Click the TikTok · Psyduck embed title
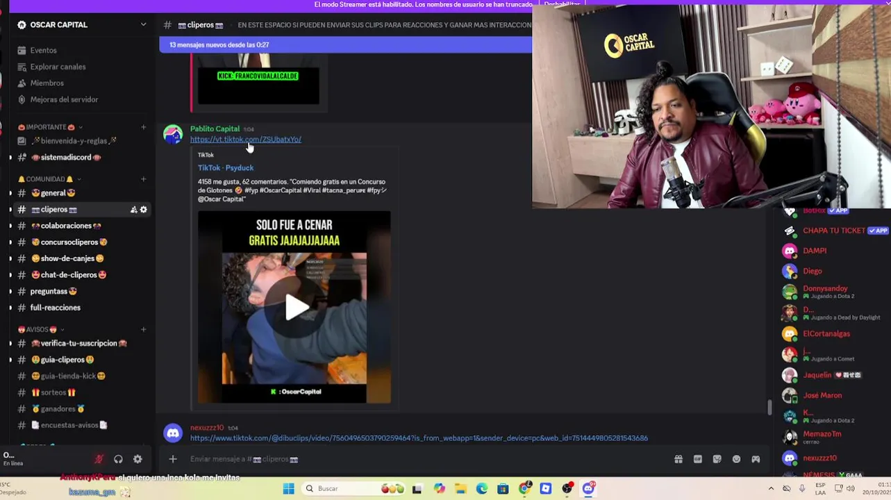Viewport: 891px width, 500px height. 226,168
